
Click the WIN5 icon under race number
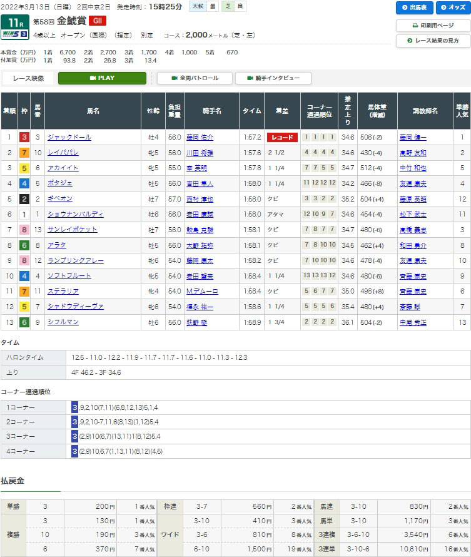click(x=13, y=34)
